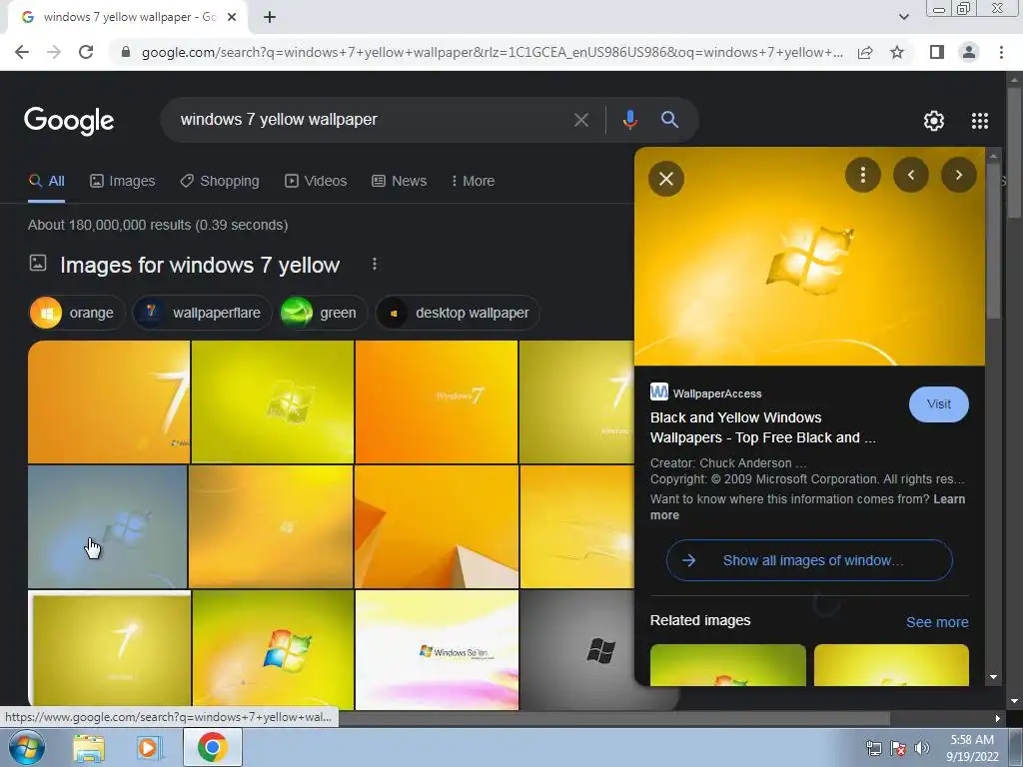Open the Images for windows 7 yellow heading
The image size is (1023, 767).
pos(200,265)
